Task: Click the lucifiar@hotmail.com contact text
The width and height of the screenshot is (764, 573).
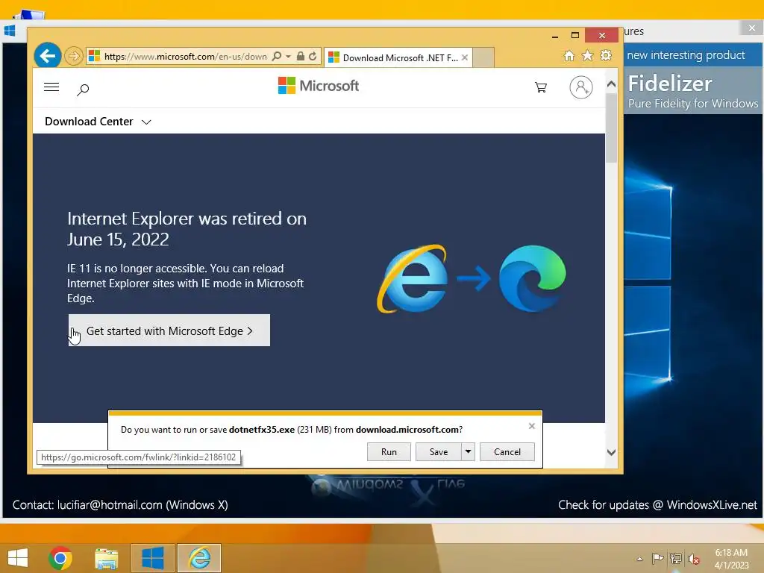Action: click(110, 505)
